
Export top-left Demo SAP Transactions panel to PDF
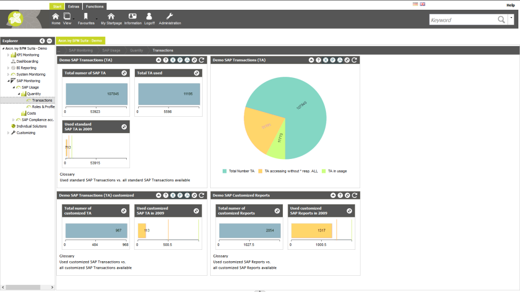tap(187, 60)
